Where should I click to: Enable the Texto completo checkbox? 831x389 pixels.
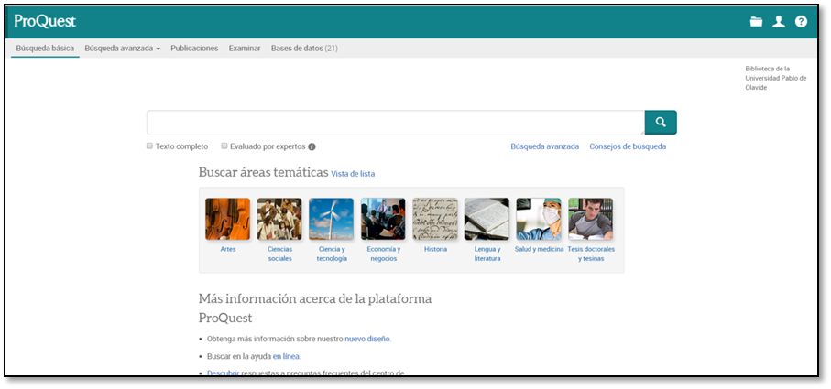[149, 146]
